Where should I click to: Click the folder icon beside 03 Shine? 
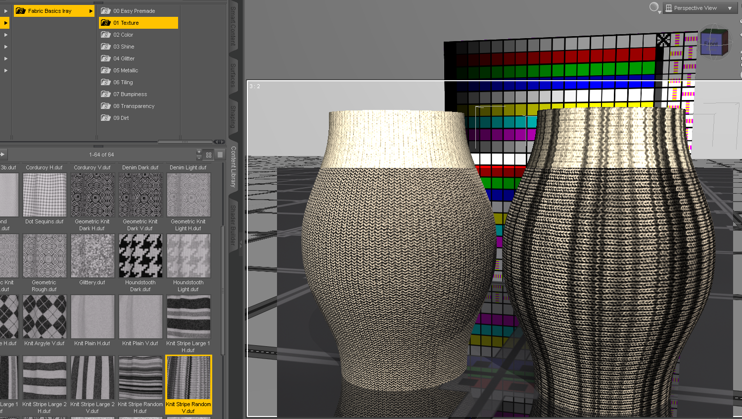point(106,47)
